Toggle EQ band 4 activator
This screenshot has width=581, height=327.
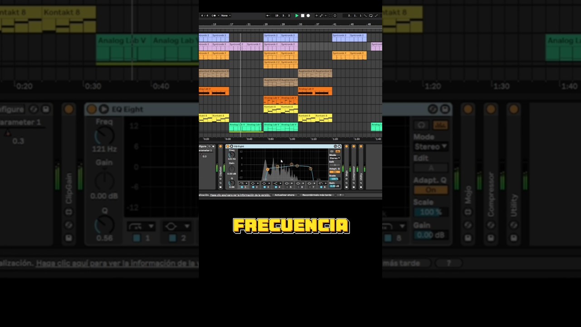click(x=276, y=187)
